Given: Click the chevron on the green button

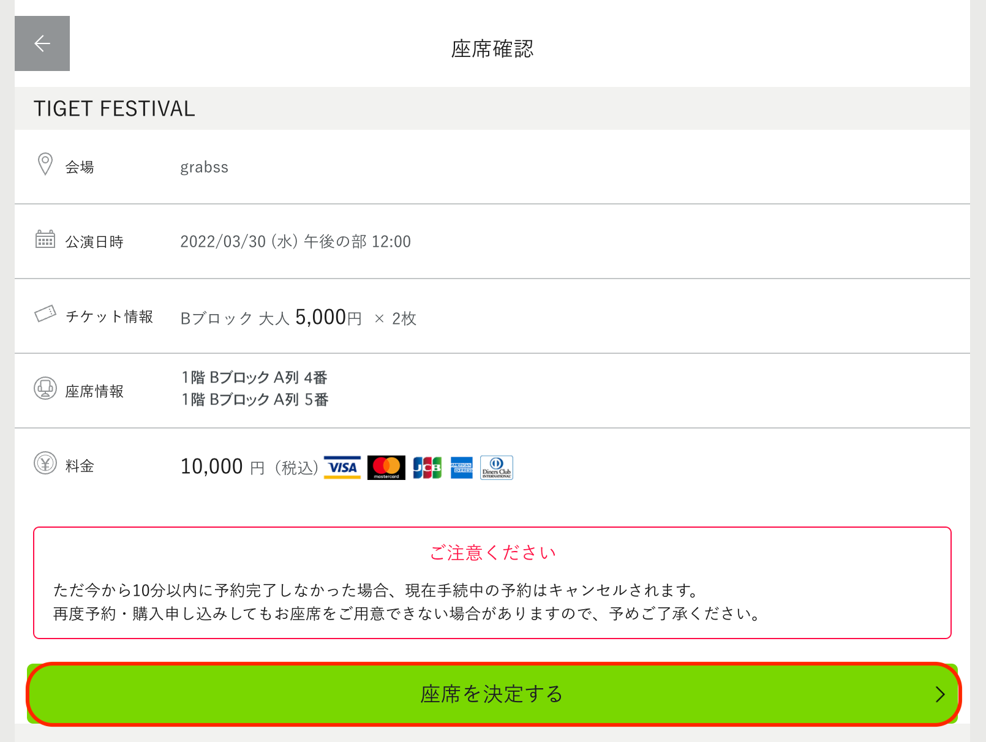Looking at the screenshot, I should [x=941, y=694].
